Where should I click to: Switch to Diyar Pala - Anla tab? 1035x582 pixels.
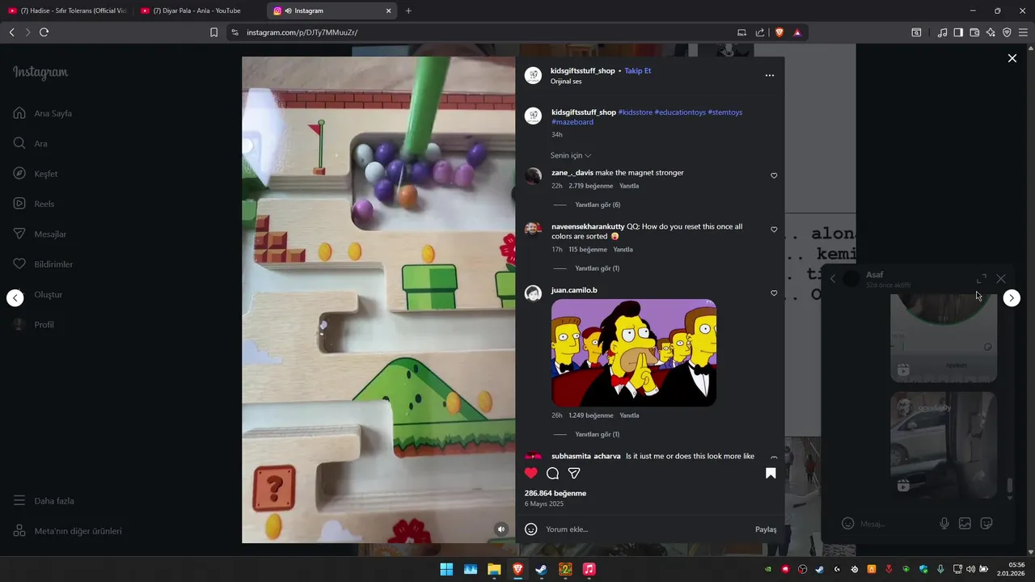[x=200, y=11]
